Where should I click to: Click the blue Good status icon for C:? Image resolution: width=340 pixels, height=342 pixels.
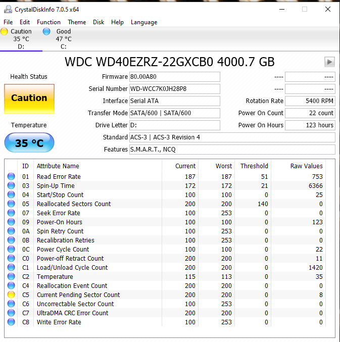click(46, 31)
